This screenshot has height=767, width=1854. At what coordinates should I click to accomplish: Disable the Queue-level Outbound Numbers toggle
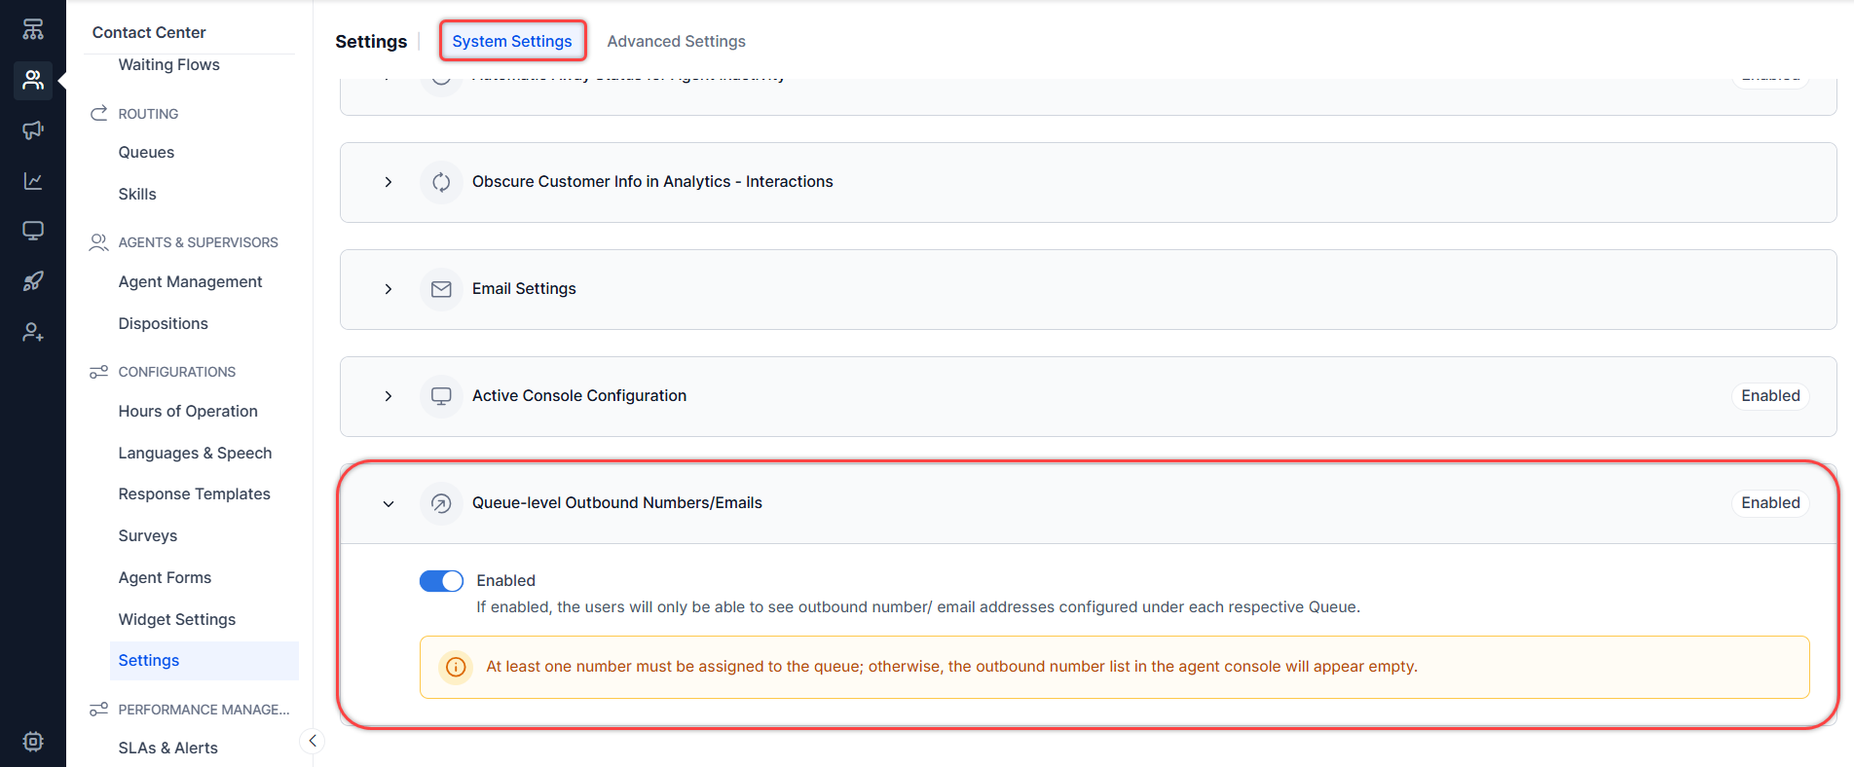(441, 581)
